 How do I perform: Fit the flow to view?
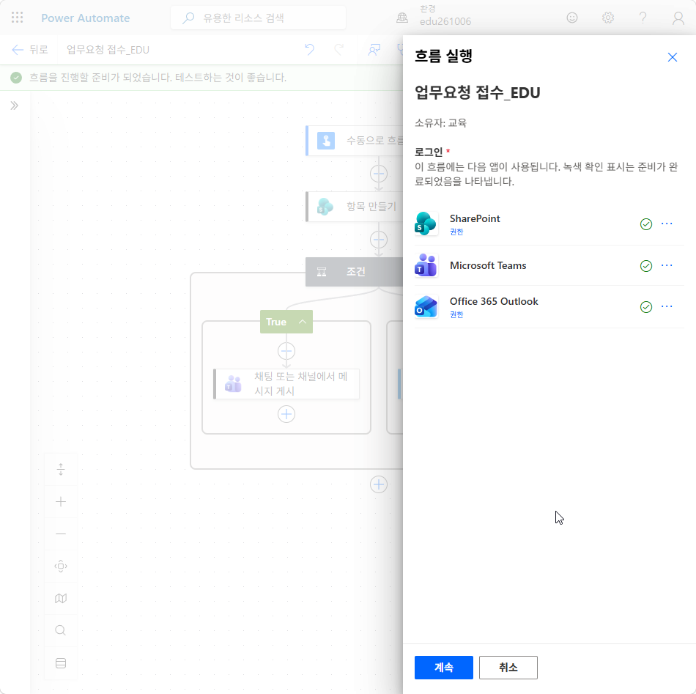click(x=61, y=566)
